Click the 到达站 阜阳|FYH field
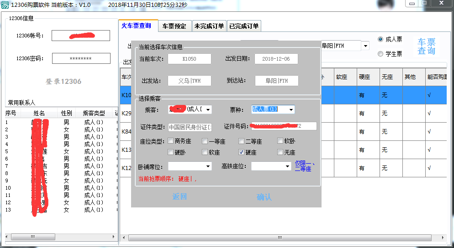The height and width of the screenshot is (248, 454). point(276,81)
